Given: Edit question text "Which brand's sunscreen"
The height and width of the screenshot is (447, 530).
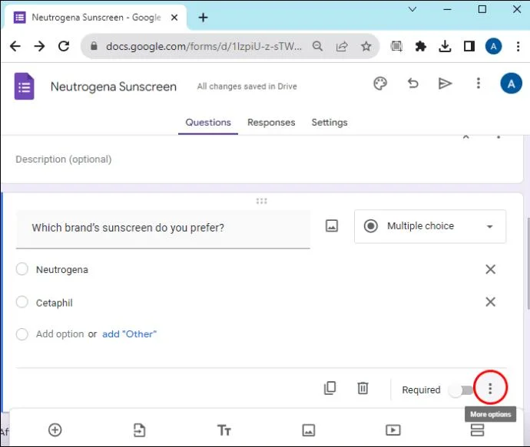Looking at the screenshot, I should pyautogui.click(x=163, y=228).
